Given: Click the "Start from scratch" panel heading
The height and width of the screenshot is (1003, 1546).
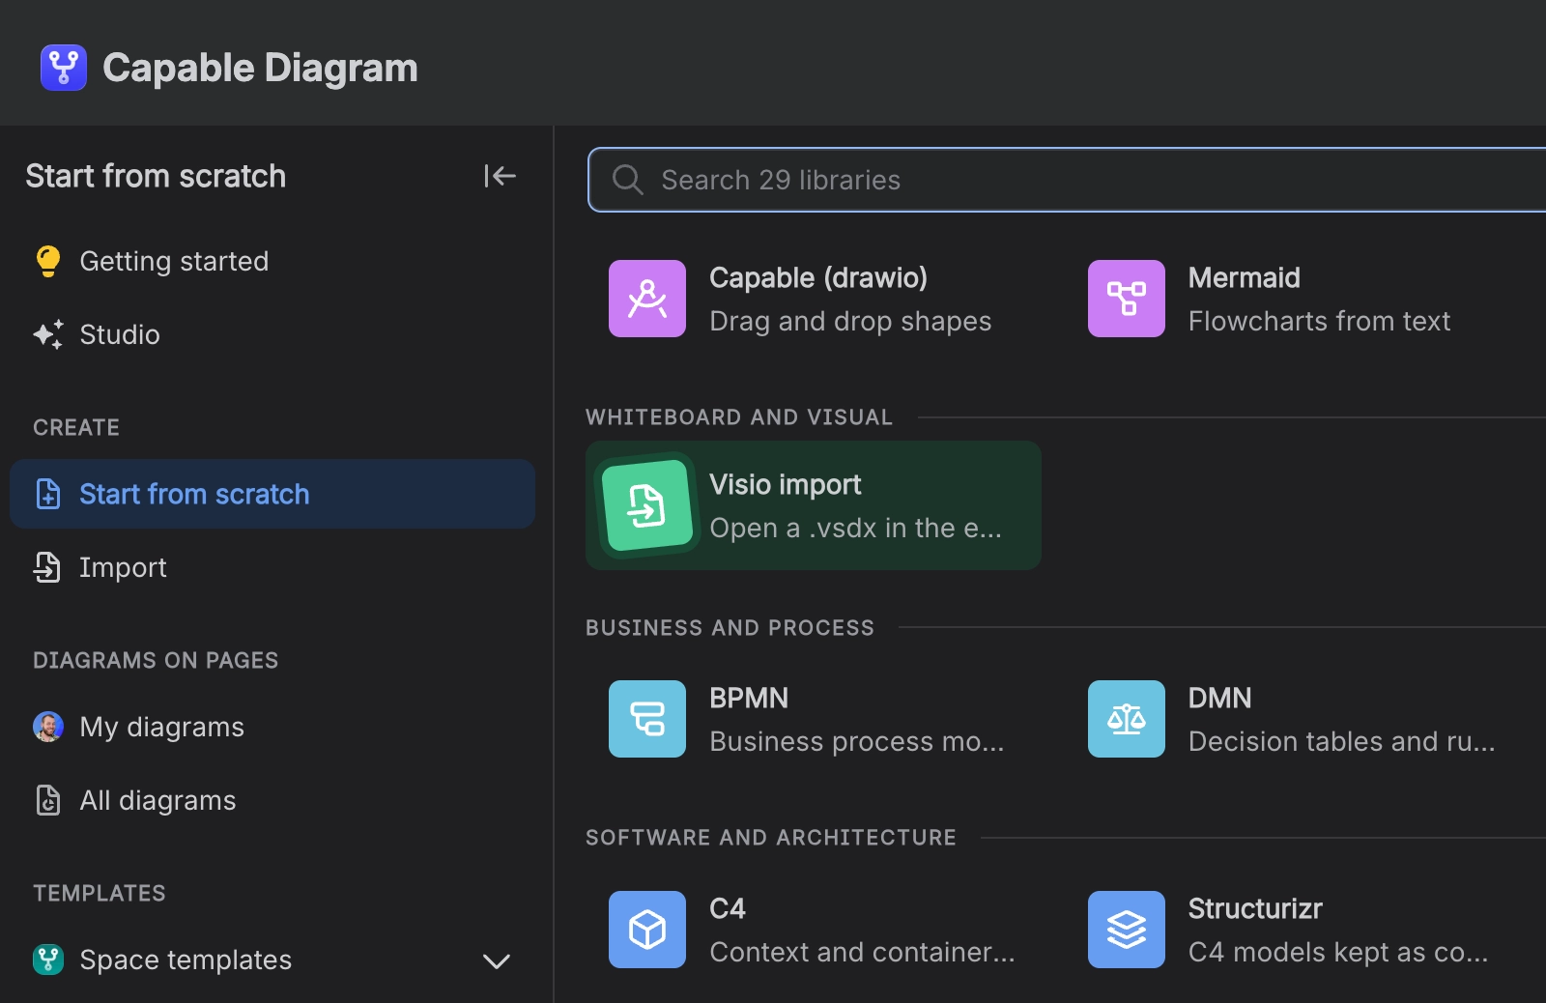Looking at the screenshot, I should pyautogui.click(x=156, y=176).
